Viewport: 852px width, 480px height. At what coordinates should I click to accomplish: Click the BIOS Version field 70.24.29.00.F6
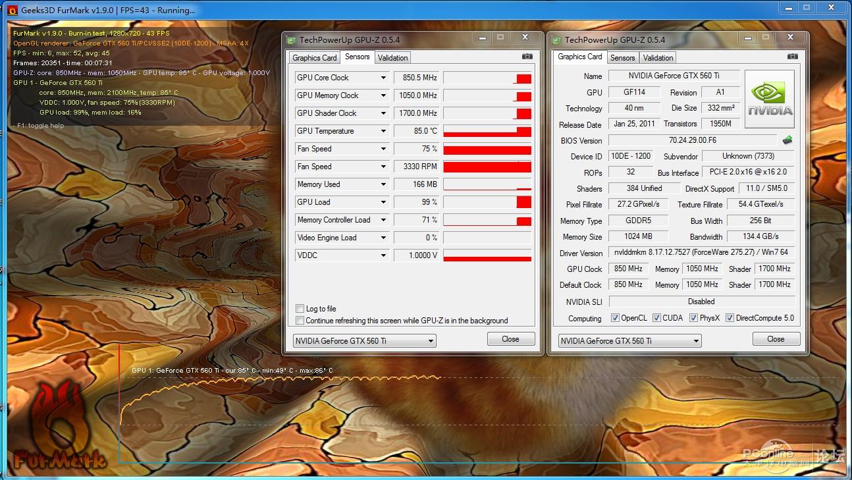(693, 140)
